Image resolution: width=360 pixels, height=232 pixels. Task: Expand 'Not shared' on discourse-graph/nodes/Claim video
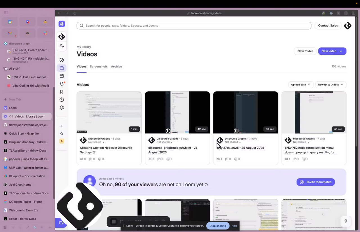(x=165, y=142)
